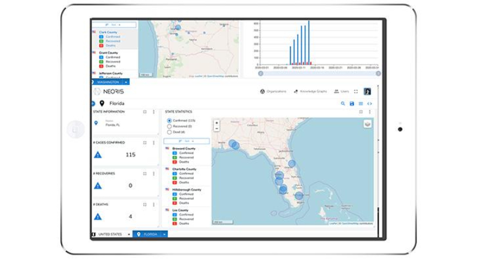Open the Knowledge Graphs menu
The width and height of the screenshot is (478, 266).
[310, 91]
